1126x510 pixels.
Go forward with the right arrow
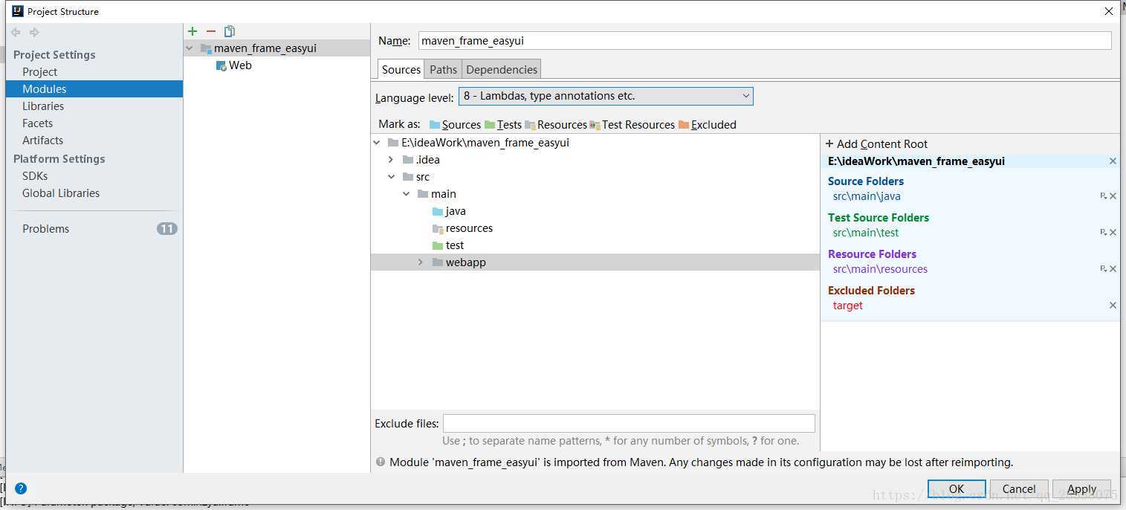pos(34,32)
